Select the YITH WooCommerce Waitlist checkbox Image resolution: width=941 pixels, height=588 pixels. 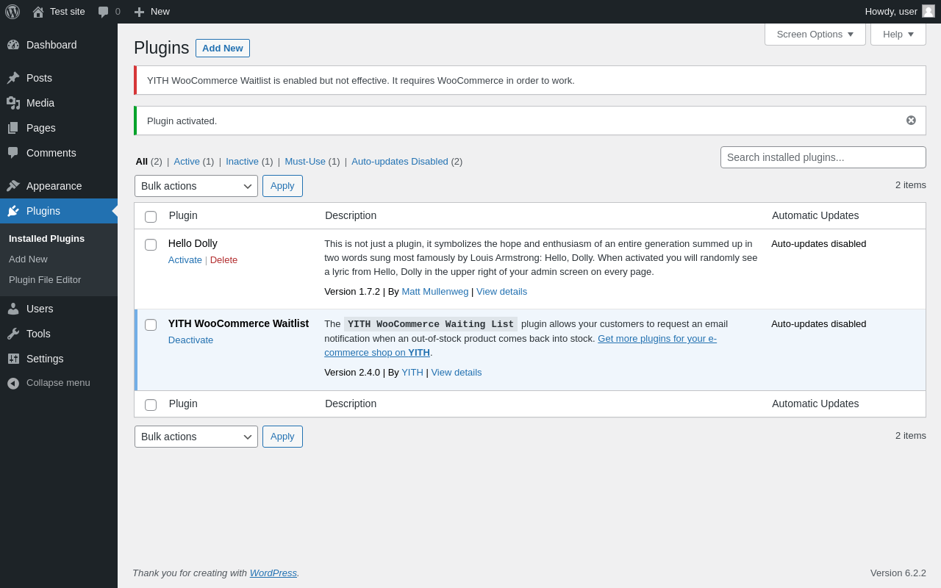(x=151, y=325)
